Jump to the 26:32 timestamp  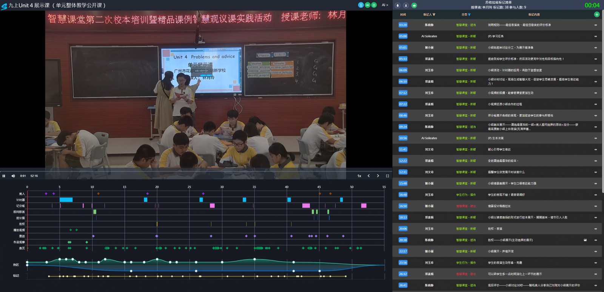tap(403, 274)
